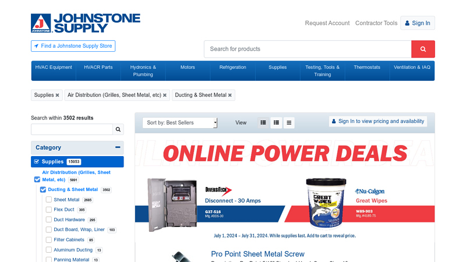The height and width of the screenshot is (262, 466).
Task: Open the Thermostats menu
Action: pos(367,70)
